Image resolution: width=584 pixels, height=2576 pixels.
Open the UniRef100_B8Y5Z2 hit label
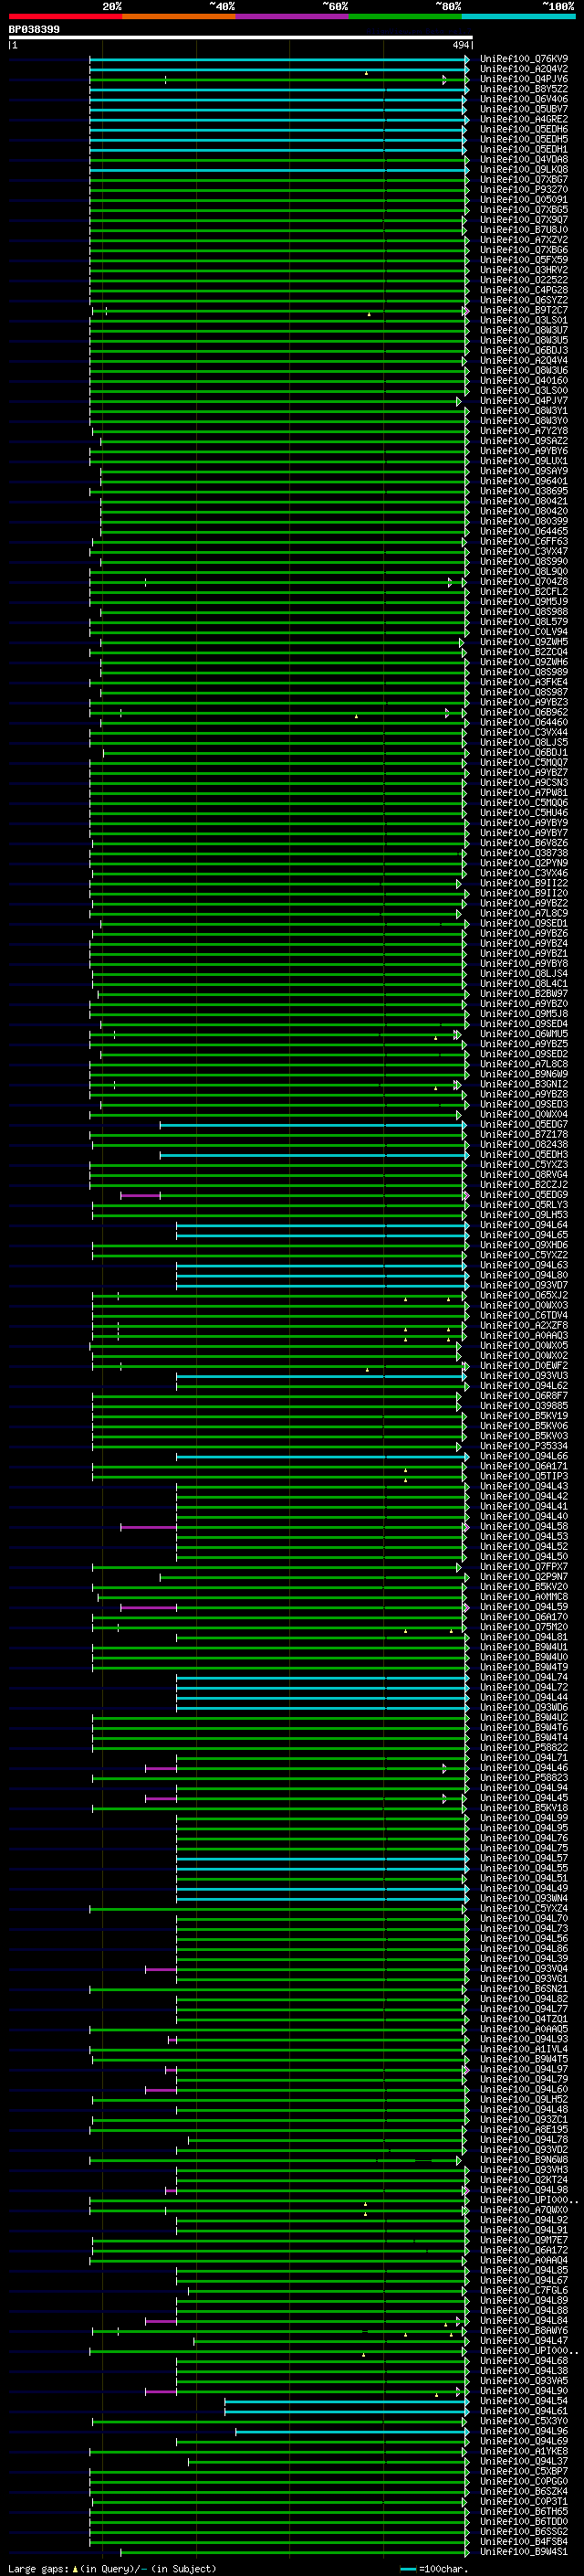coord(524,89)
